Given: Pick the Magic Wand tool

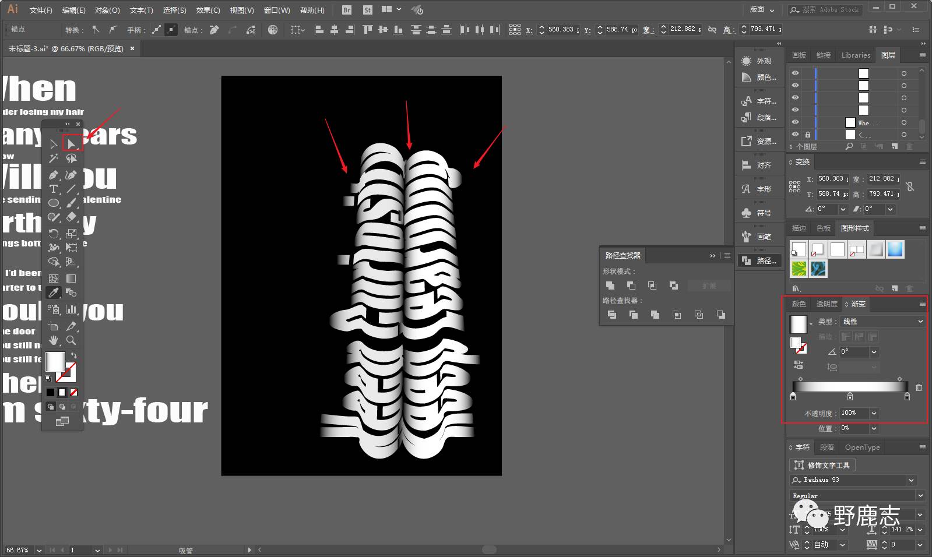Looking at the screenshot, I should pyautogui.click(x=54, y=158).
